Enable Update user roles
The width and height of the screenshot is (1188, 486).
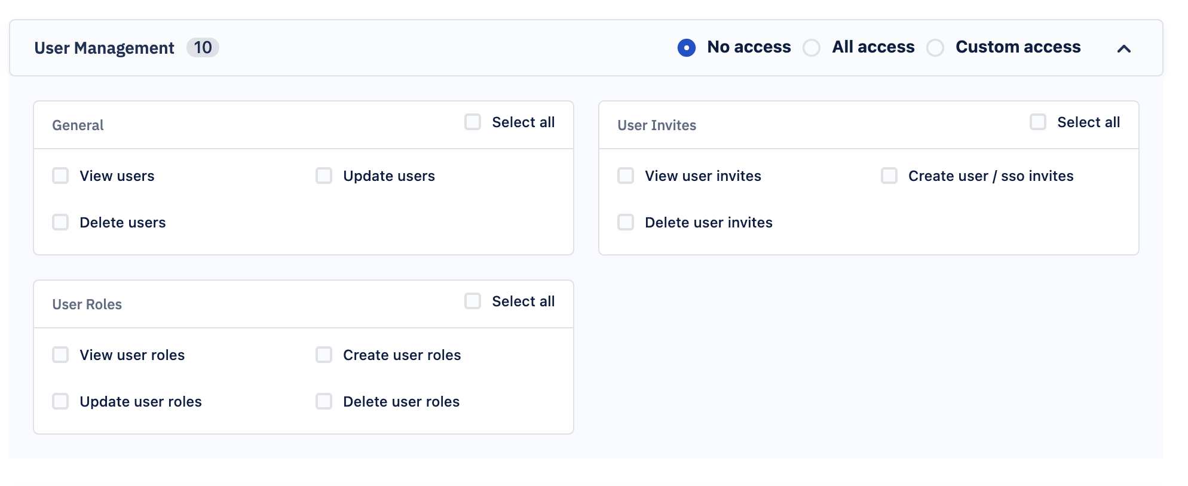coord(60,401)
